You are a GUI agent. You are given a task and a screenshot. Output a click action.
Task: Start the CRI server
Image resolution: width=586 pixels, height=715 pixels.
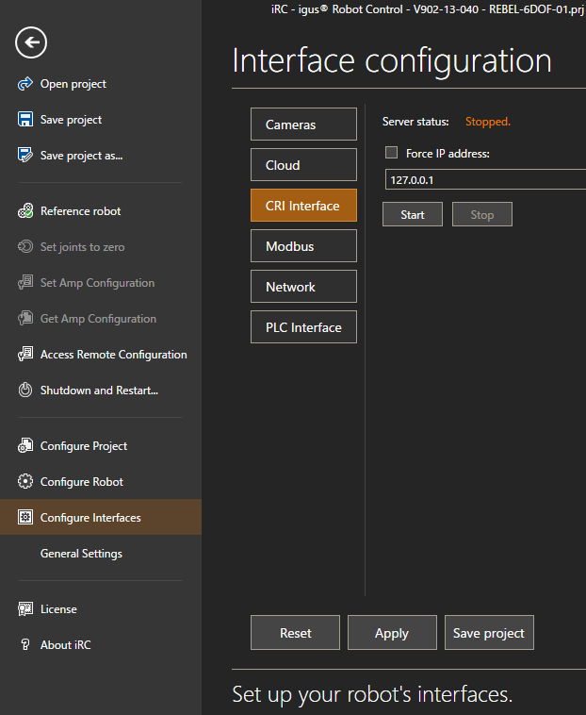413,215
